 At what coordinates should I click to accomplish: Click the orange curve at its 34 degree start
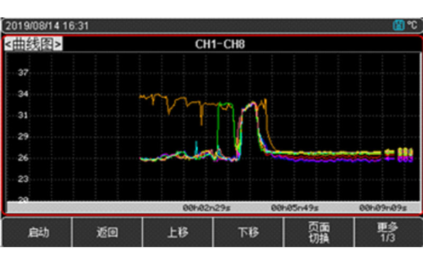tap(143, 97)
